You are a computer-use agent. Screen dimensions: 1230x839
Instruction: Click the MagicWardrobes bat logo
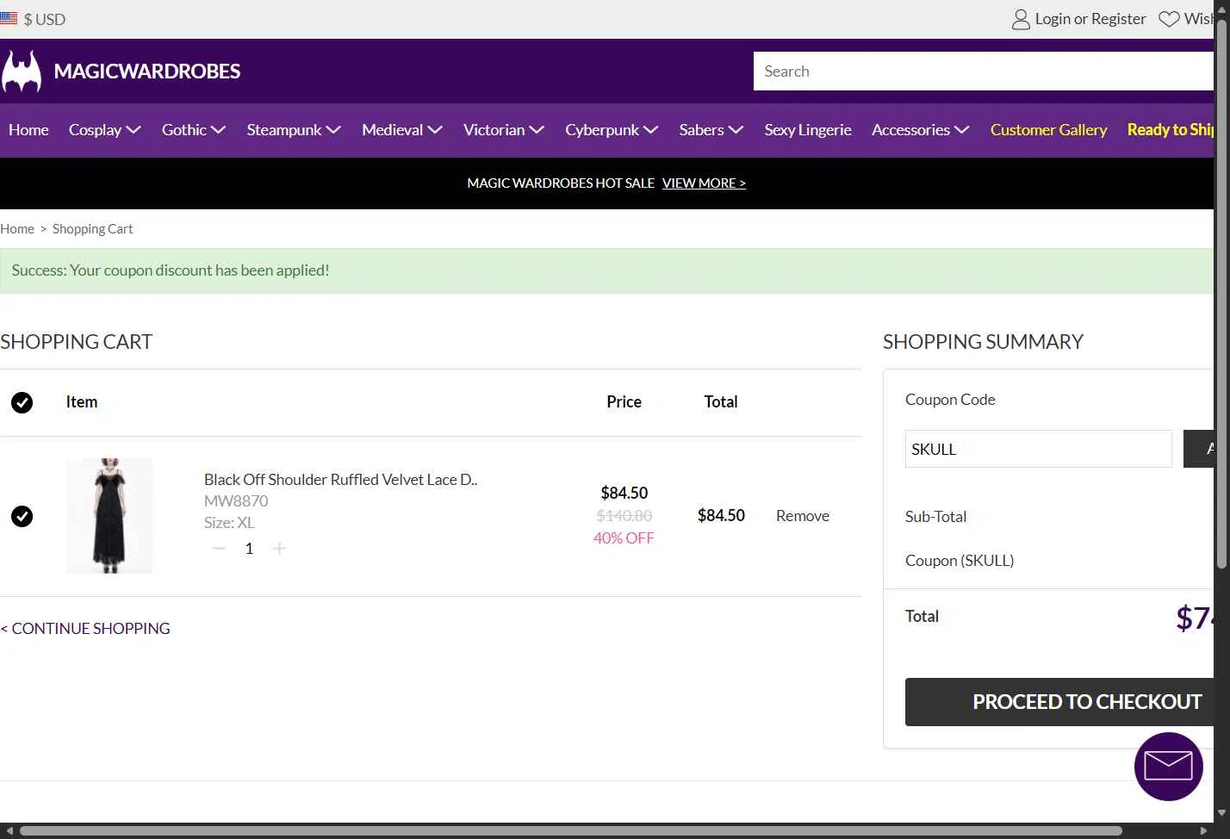[x=22, y=71]
